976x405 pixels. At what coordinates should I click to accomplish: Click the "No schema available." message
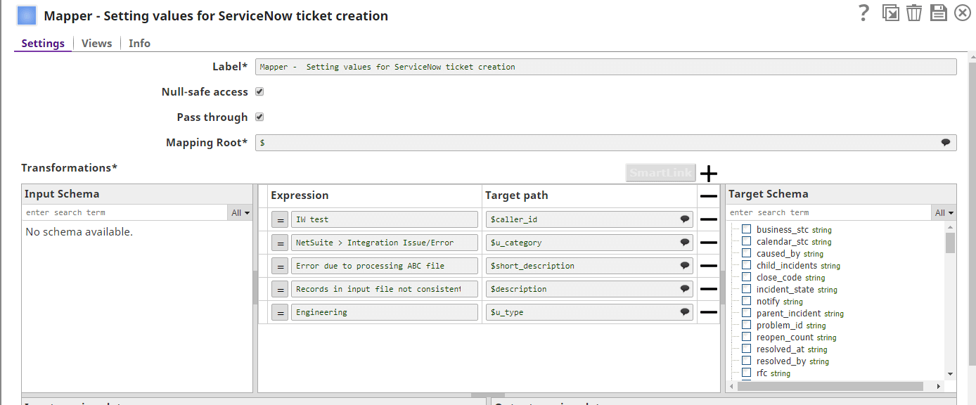(79, 232)
